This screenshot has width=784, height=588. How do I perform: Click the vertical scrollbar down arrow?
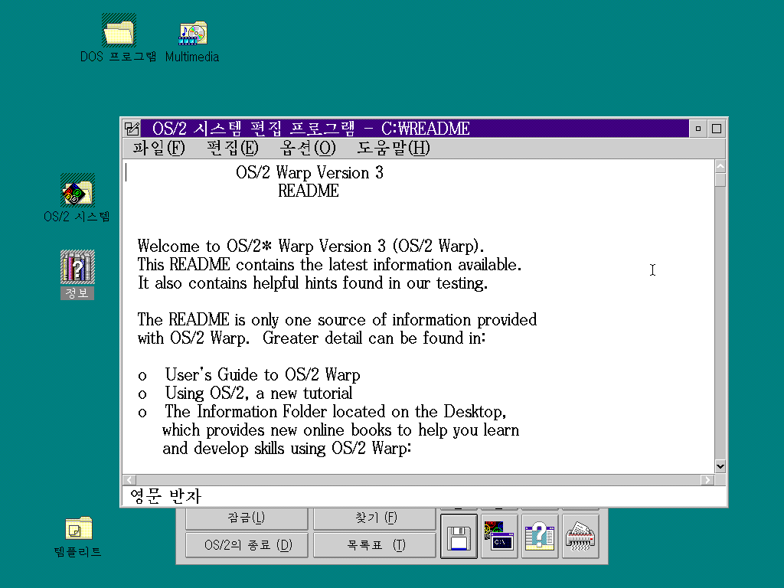[720, 466]
